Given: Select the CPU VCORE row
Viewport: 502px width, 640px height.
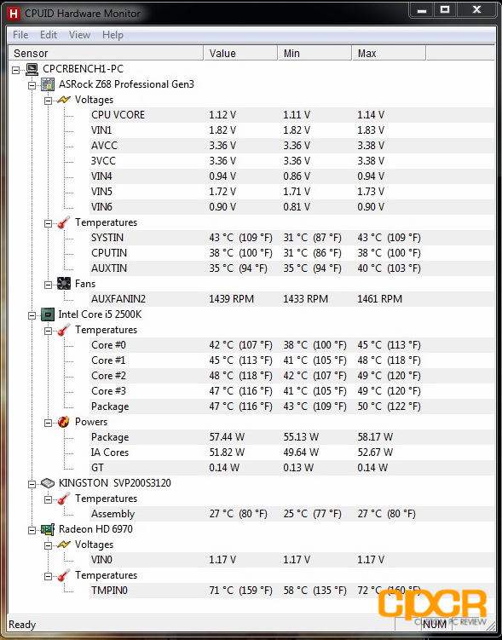Looking at the screenshot, I should (291, 115).
